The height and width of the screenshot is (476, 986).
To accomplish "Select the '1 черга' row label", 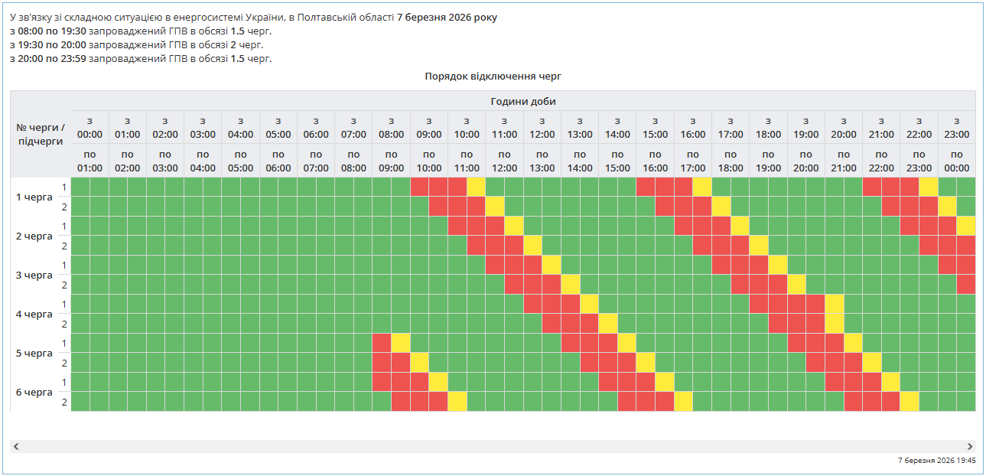I will [34, 197].
